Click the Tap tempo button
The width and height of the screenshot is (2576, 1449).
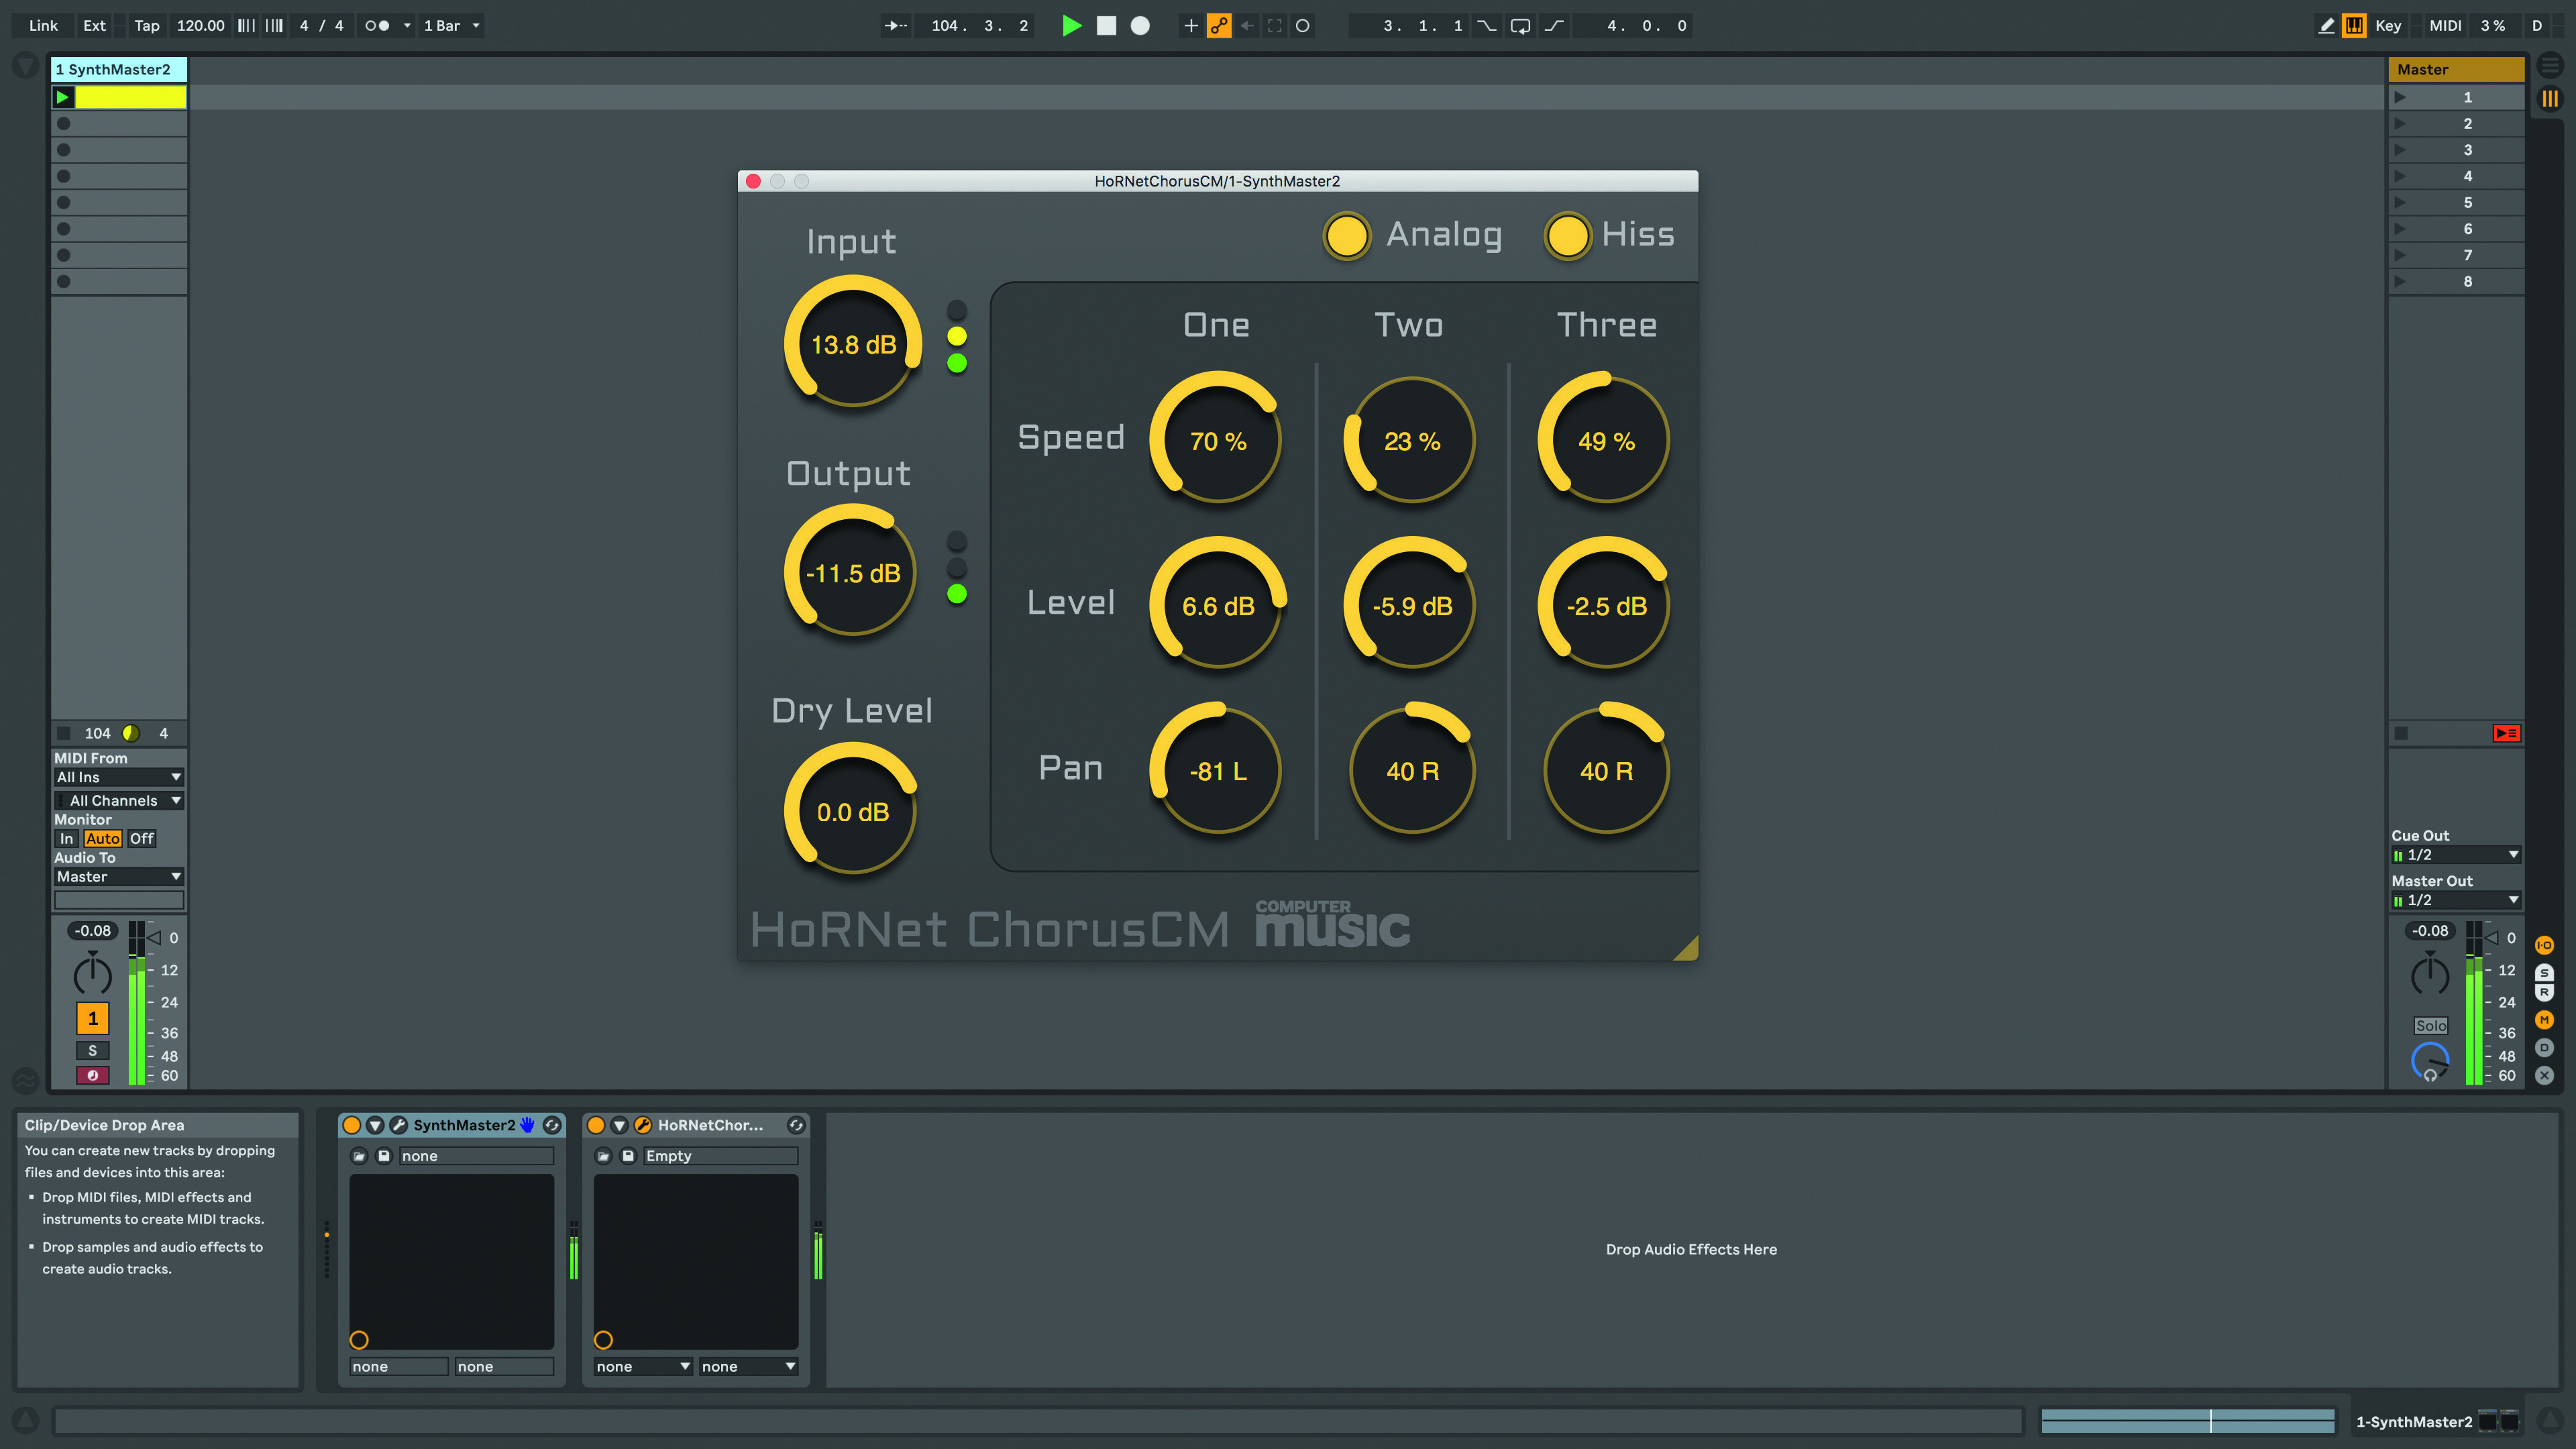point(147,26)
